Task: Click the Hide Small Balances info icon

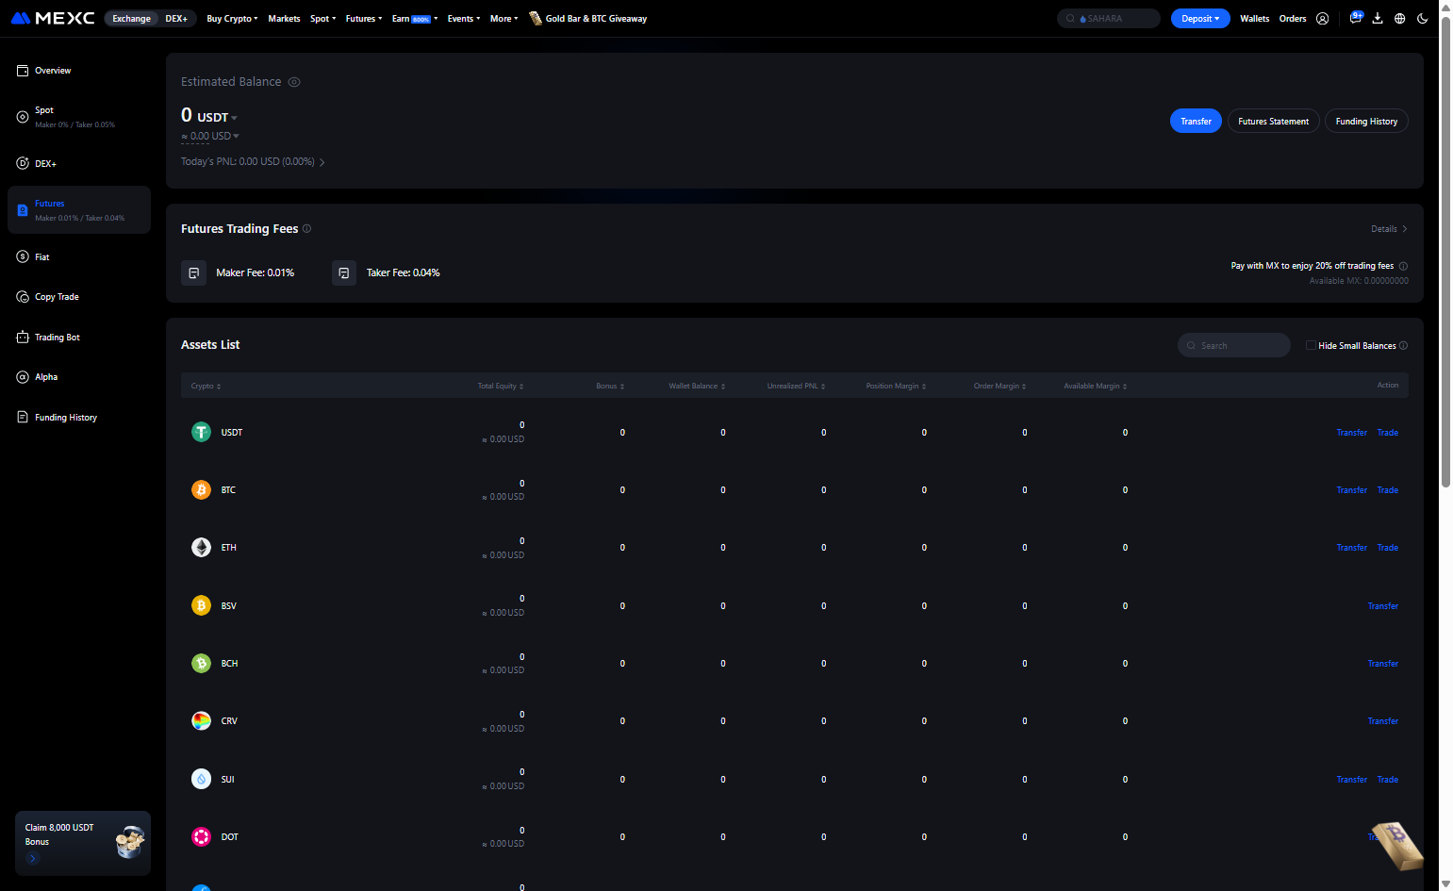Action: [x=1403, y=346]
